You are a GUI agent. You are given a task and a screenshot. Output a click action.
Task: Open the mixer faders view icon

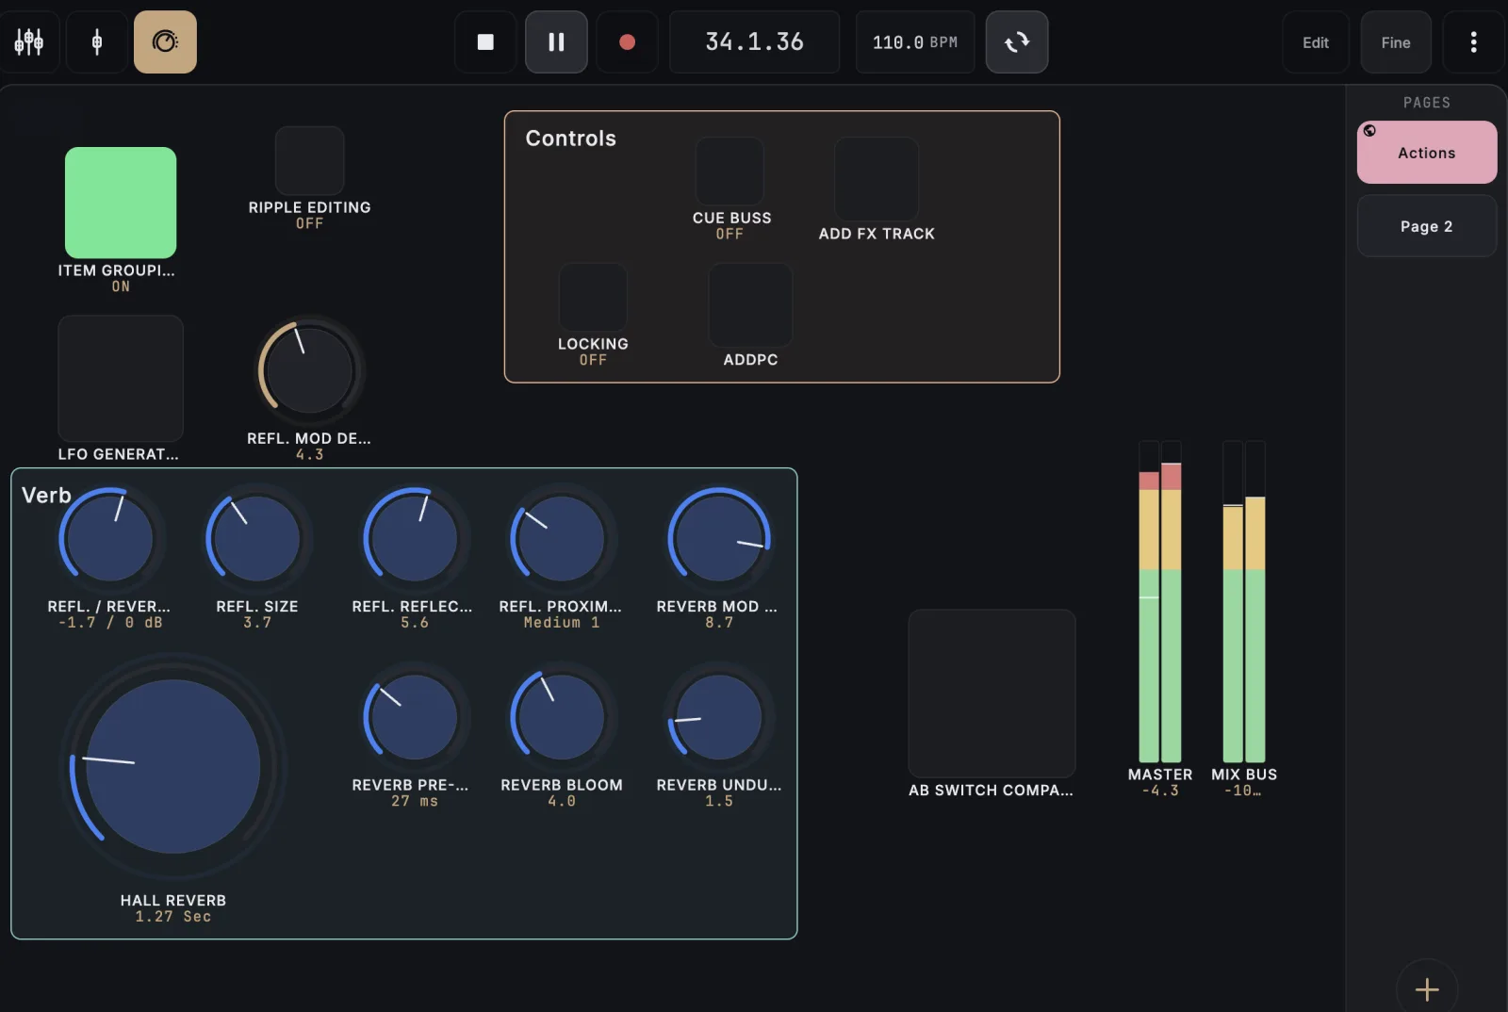click(x=29, y=41)
